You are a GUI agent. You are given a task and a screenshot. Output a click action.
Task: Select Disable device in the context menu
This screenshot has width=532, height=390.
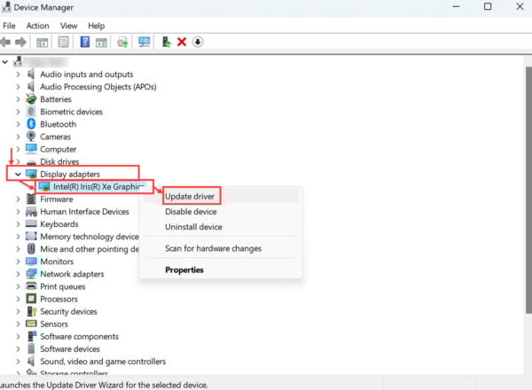click(x=191, y=212)
